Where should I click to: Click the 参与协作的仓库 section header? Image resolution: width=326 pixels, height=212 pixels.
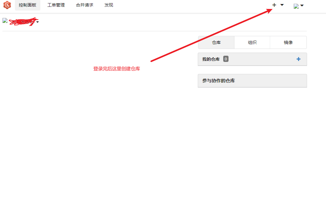point(219,80)
